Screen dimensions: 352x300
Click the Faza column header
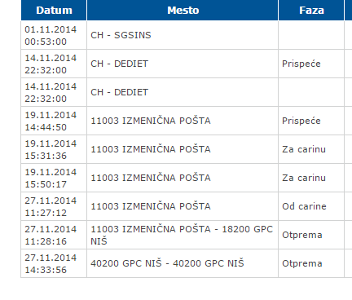click(311, 11)
